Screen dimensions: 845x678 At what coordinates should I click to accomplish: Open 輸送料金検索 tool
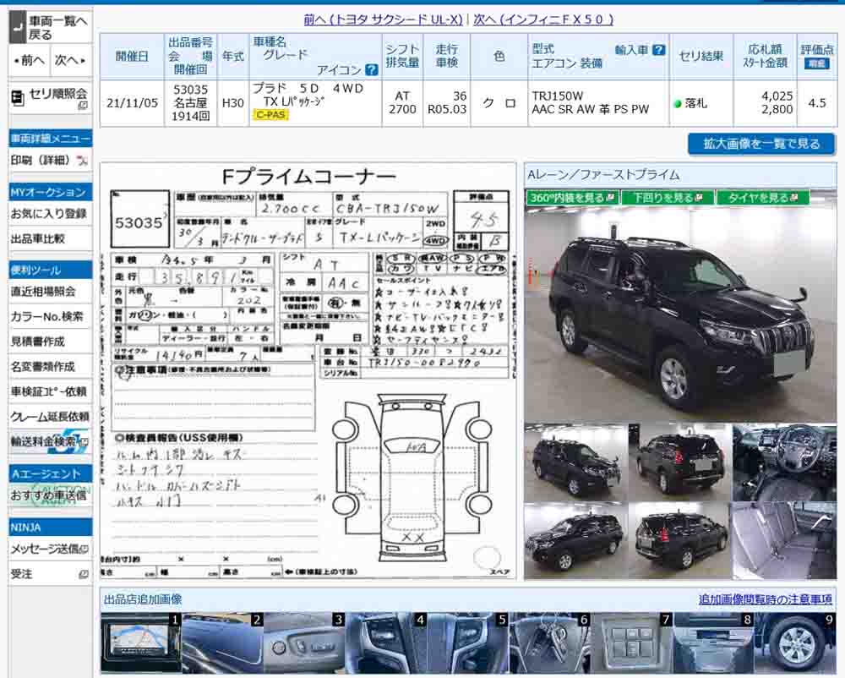coord(50,441)
